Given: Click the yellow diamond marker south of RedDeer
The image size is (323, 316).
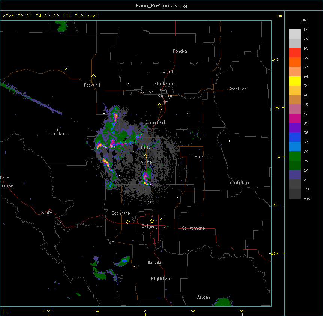Looking at the screenshot, I should click(159, 105).
